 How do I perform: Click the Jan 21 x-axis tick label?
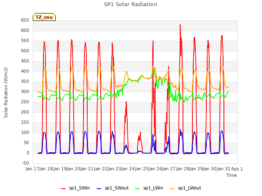[87, 169]
